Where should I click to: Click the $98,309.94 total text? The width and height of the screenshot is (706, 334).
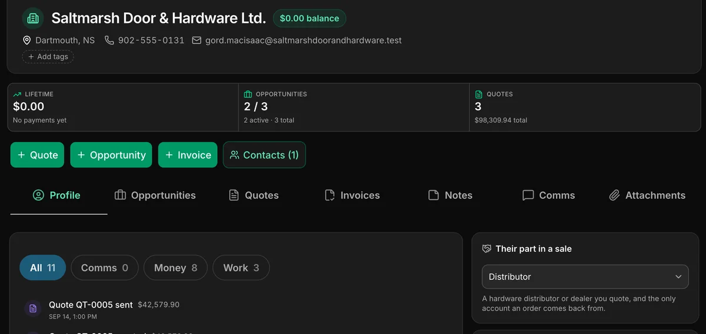tap(501, 120)
